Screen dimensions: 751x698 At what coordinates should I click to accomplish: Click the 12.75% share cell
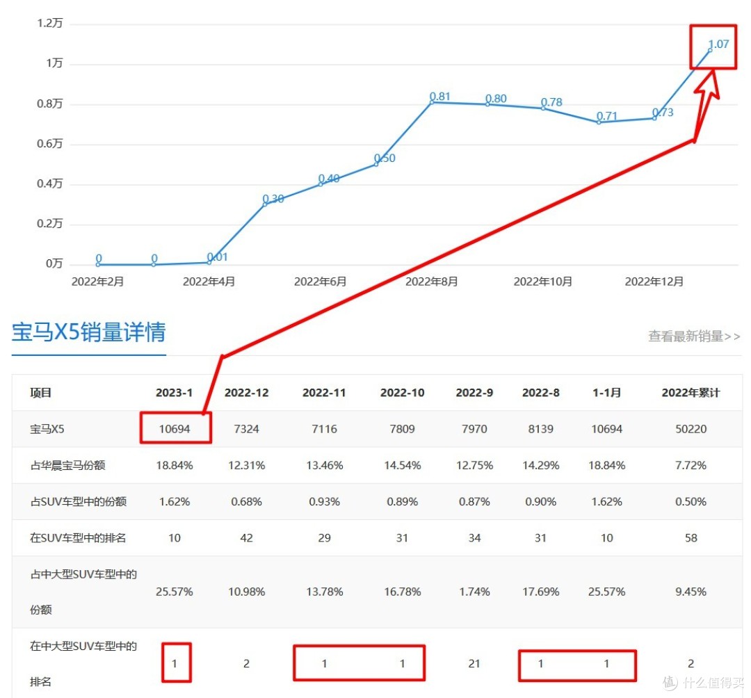475,465
